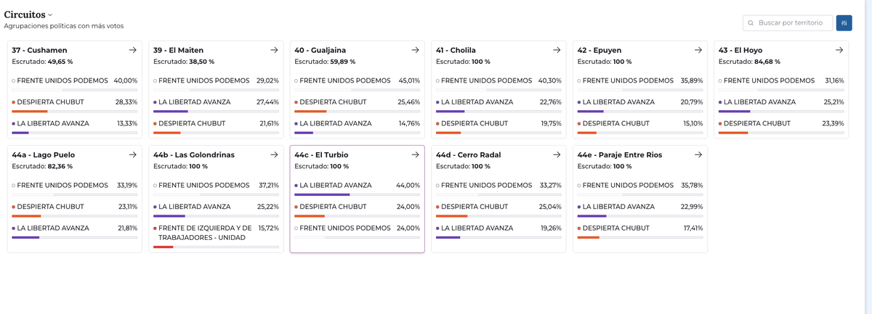Click LA LIBERTAD AVANZA label in Lago Puelo card
This screenshot has height=314, width=872.
pyautogui.click(x=53, y=228)
